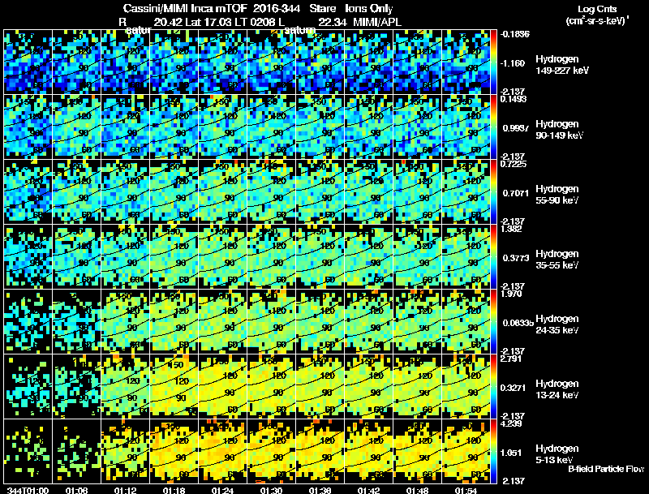Click the 4.239 color scale value

pos(511,423)
